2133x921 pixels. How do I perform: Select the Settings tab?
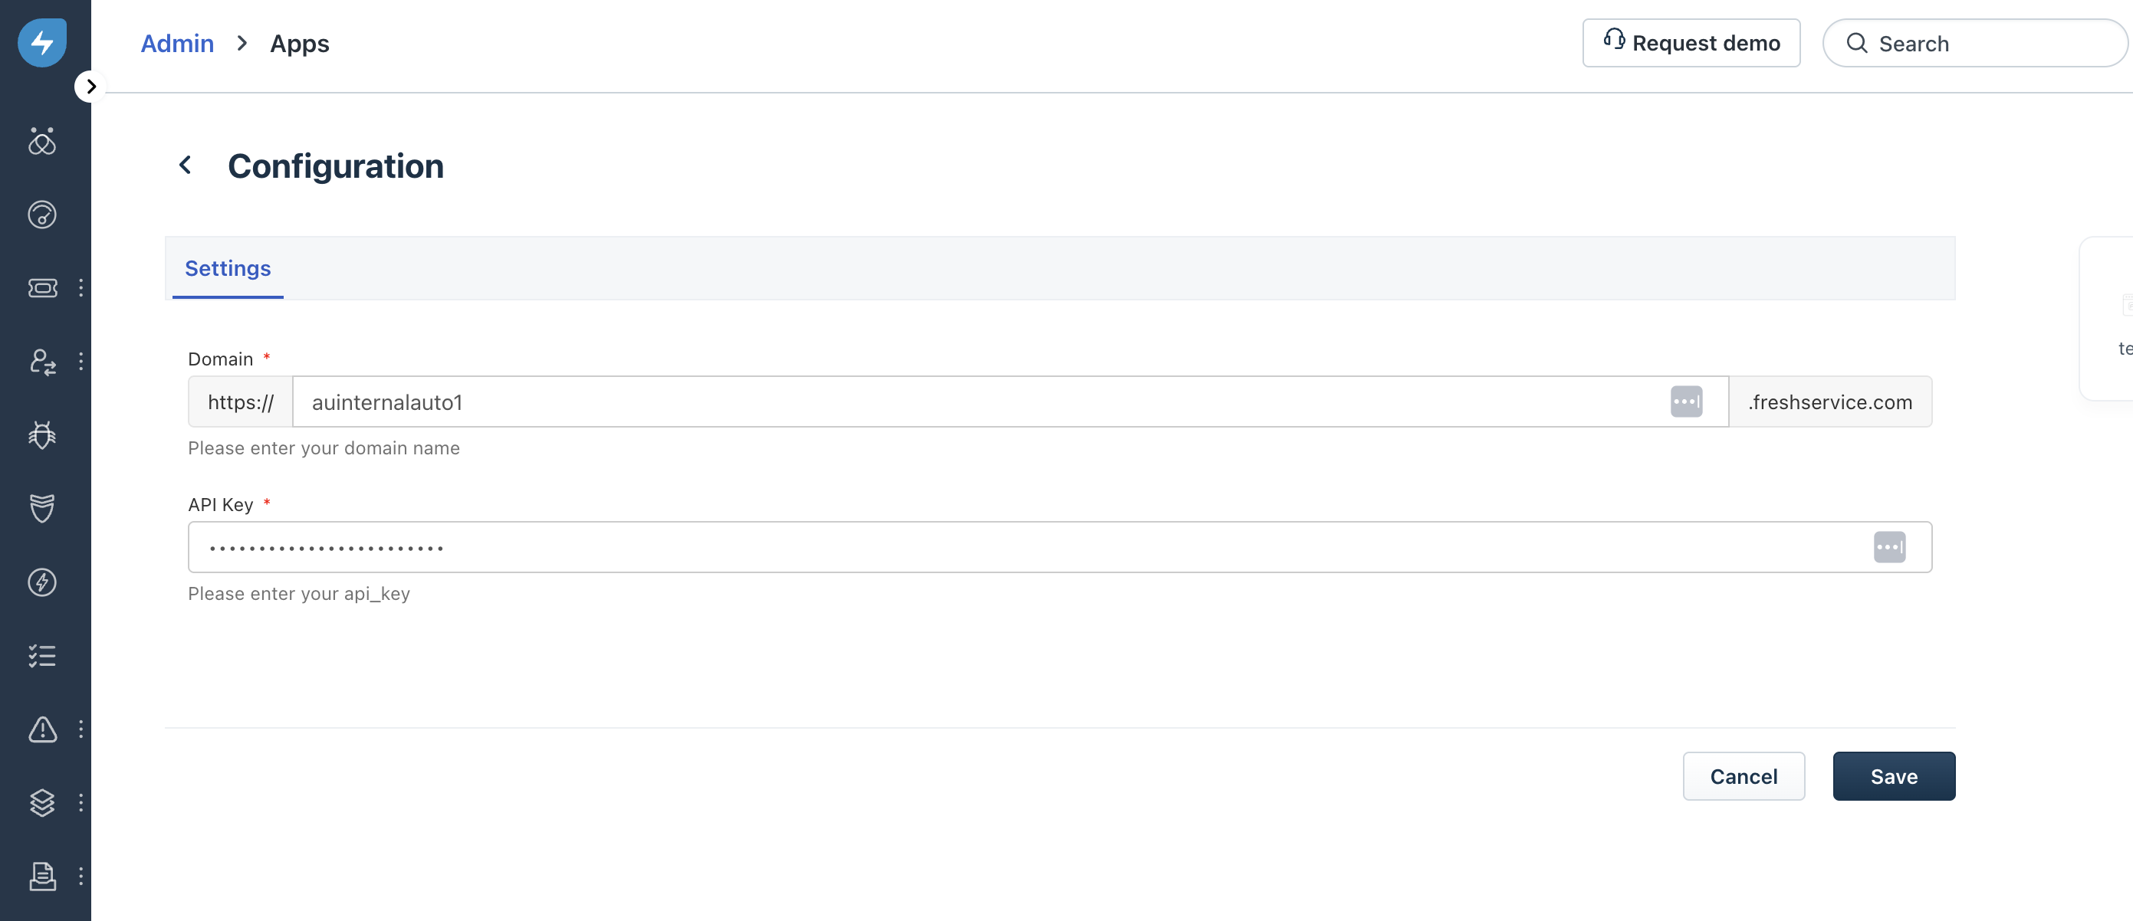click(x=228, y=269)
